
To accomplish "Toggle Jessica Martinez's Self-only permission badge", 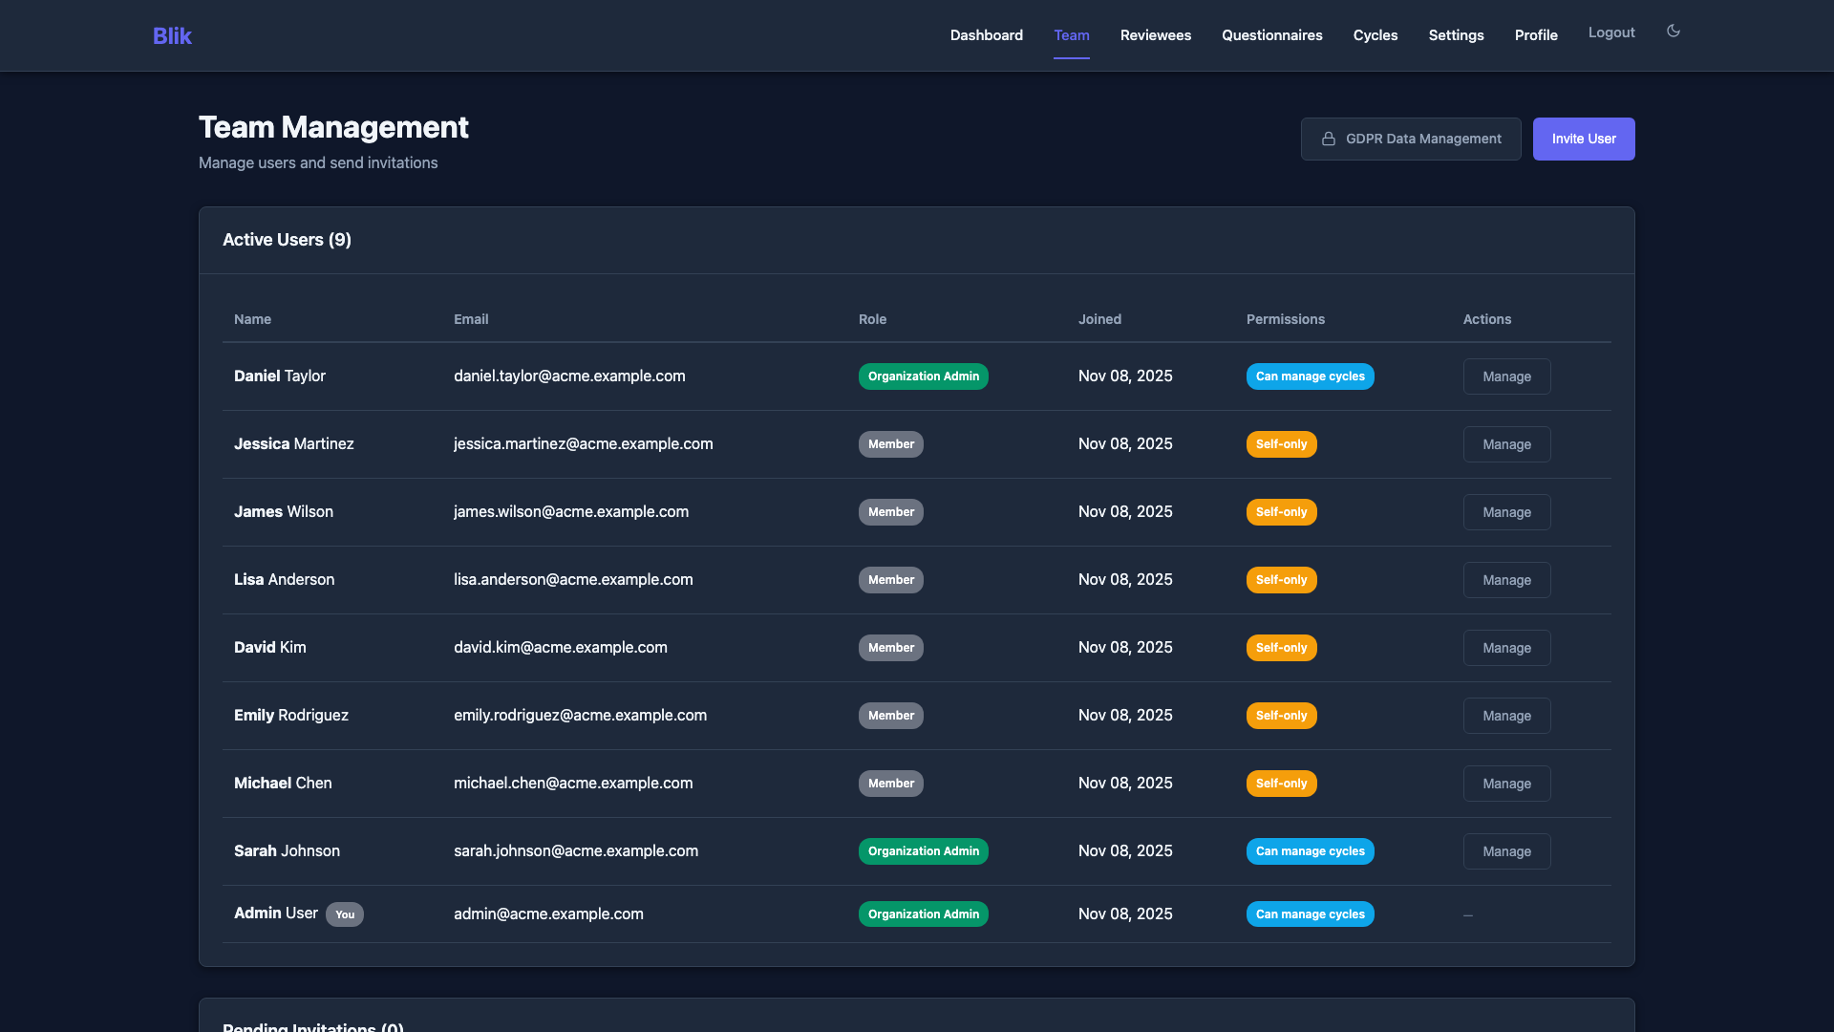I will click(1281, 443).
